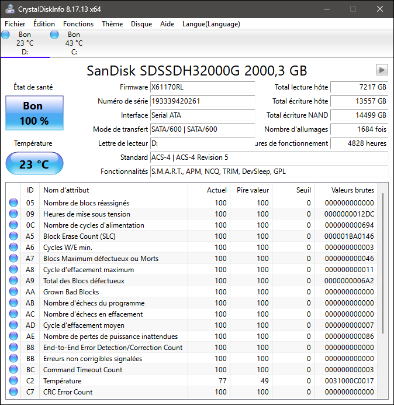Screen dimensions: 394x405
Task: Select Nombre de pertes de puissance inattendues
Action: (x=192, y=336)
